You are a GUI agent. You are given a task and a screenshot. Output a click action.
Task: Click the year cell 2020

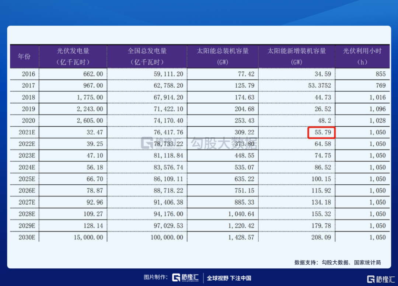[28, 121]
